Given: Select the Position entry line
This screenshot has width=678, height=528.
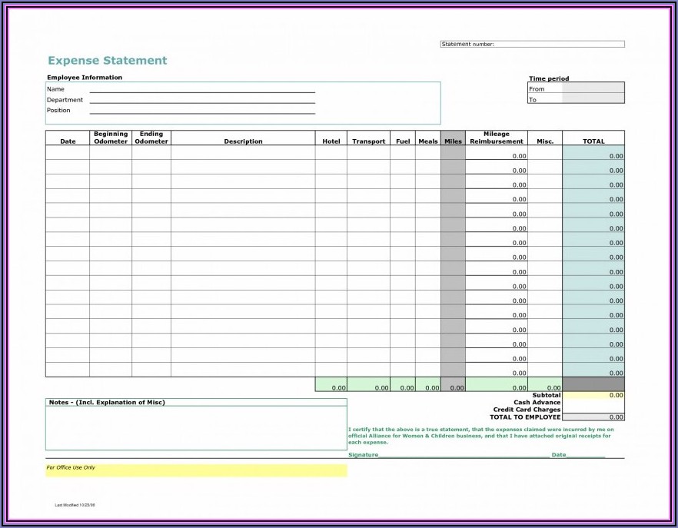Looking at the screenshot, I should coord(202,111).
